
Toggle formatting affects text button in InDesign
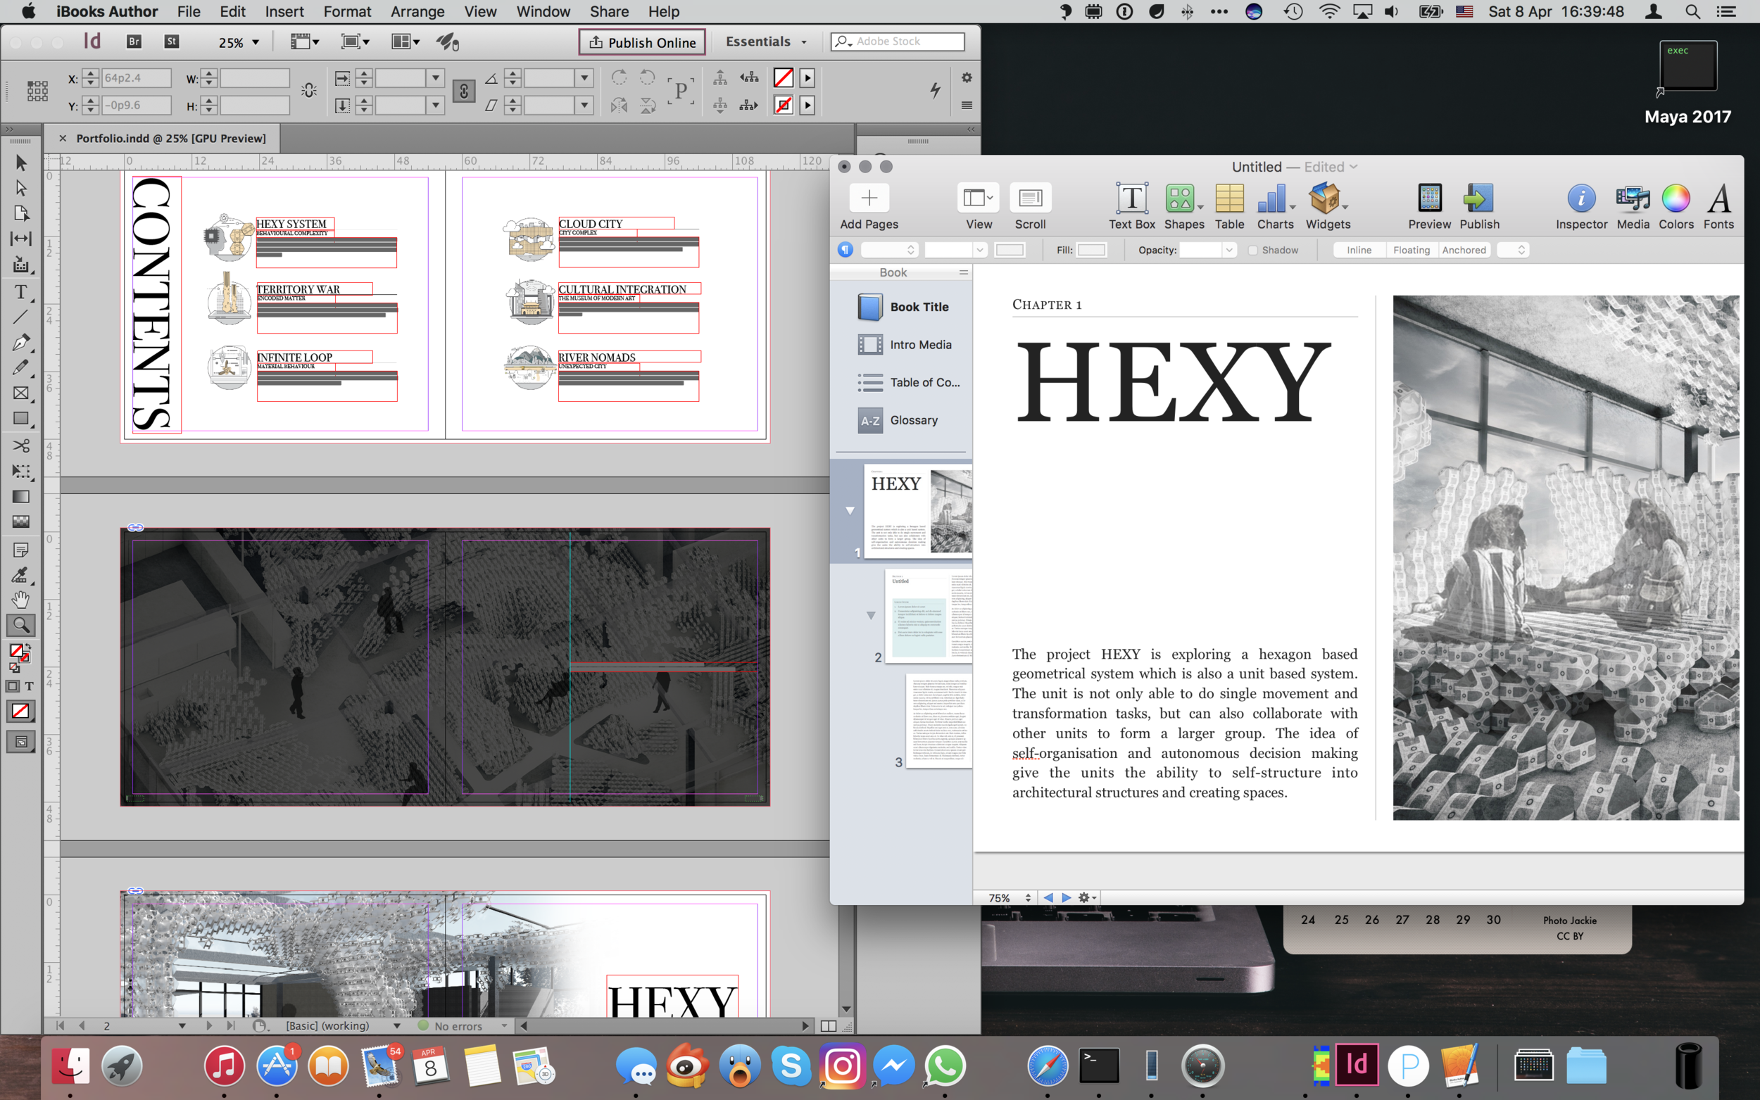coord(29,686)
